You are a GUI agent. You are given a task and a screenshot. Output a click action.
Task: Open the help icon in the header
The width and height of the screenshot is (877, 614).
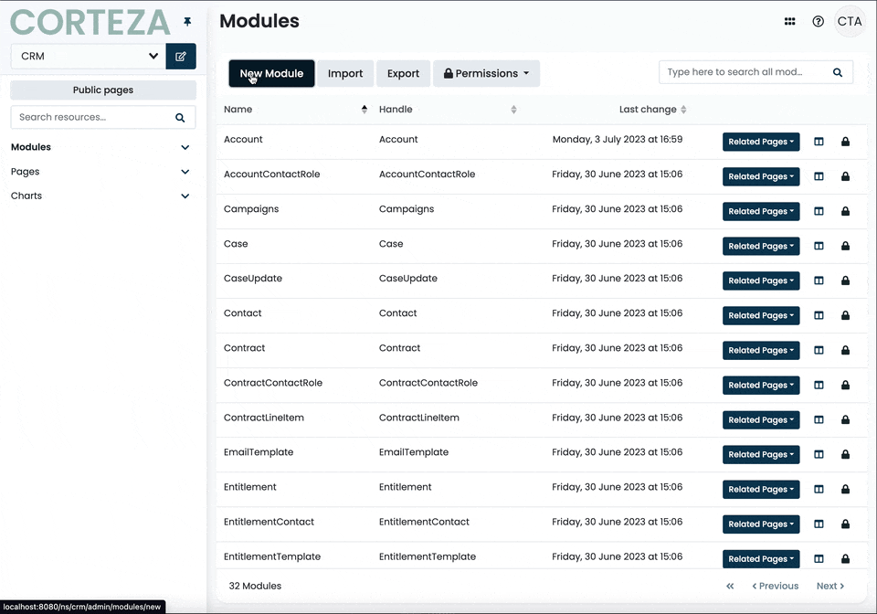pos(818,21)
